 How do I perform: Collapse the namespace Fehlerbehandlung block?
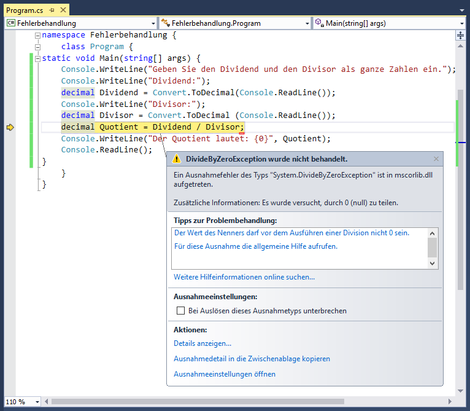[x=38, y=36]
